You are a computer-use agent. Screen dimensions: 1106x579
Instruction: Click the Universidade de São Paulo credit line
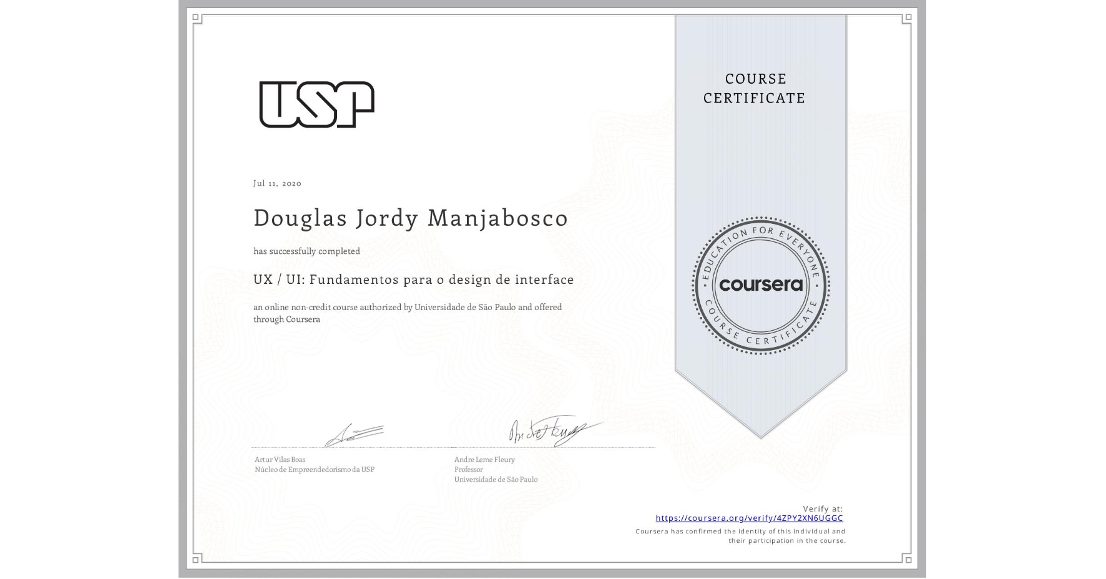(x=495, y=480)
